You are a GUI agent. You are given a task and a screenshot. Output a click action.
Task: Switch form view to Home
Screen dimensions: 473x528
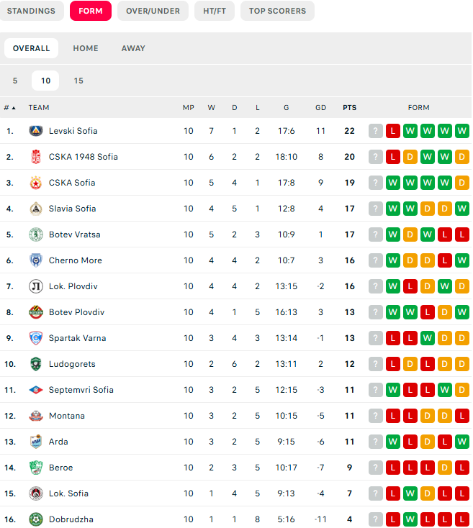point(86,48)
